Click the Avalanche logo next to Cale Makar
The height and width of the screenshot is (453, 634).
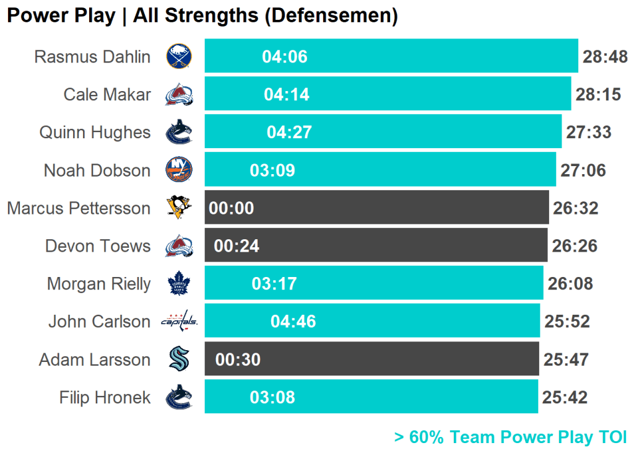[179, 94]
